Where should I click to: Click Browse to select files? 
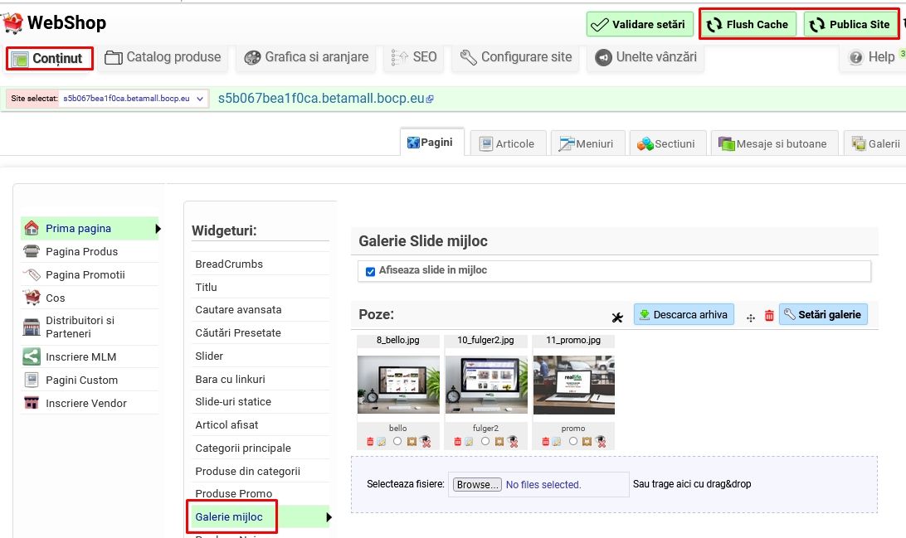point(478,485)
